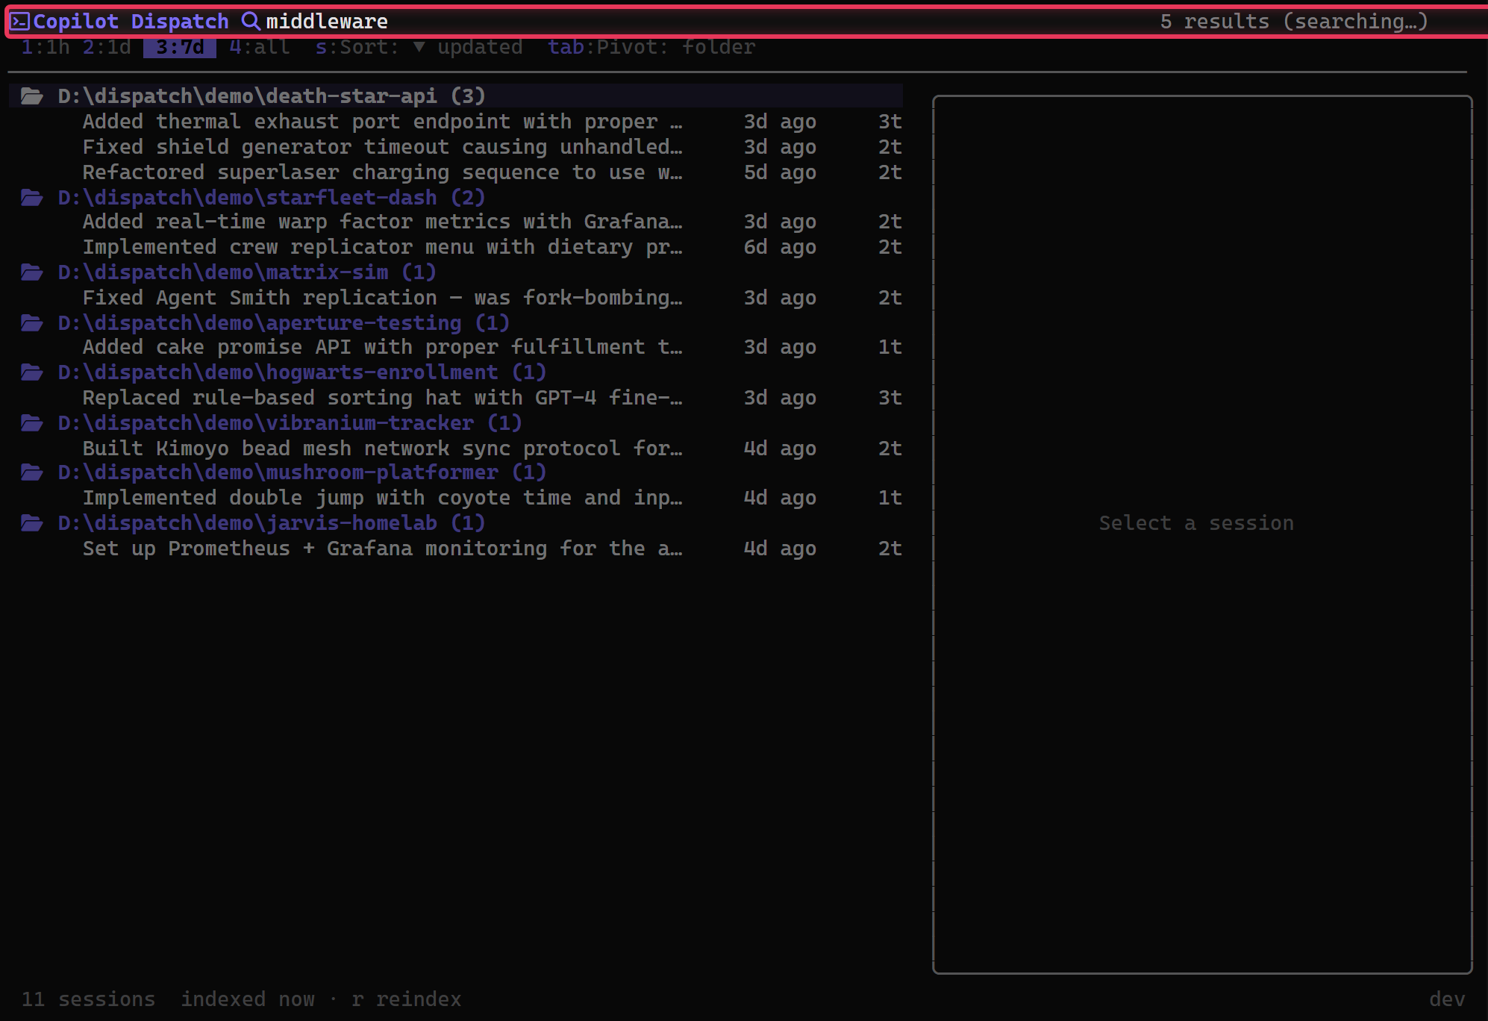
Task: Click the aperture-testing folder icon
Action: click(33, 322)
